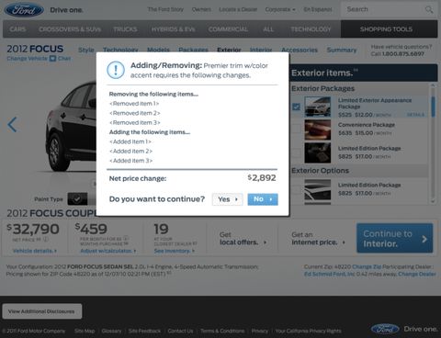Viewport: 441px width, 338px height.
Task: Open the TRUCKS navigation menu
Action: pyautogui.click(x=125, y=29)
